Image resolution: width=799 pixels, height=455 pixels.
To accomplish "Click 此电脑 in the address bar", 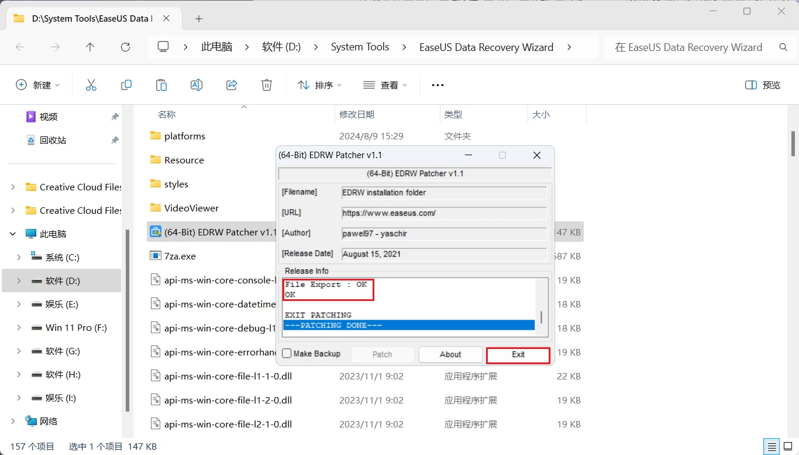I will coord(217,47).
